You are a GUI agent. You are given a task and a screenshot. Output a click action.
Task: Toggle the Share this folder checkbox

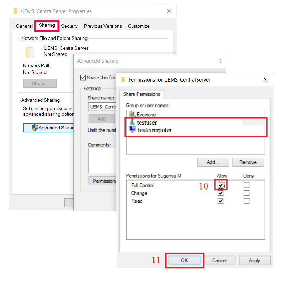tap(83, 77)
